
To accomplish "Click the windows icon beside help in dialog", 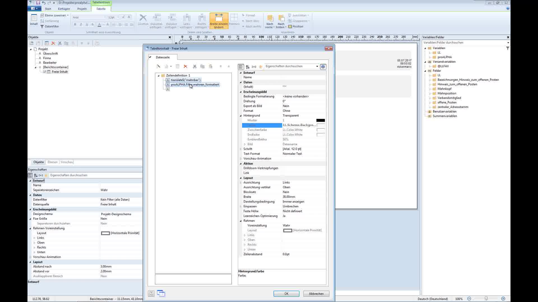I will [161, 293].
